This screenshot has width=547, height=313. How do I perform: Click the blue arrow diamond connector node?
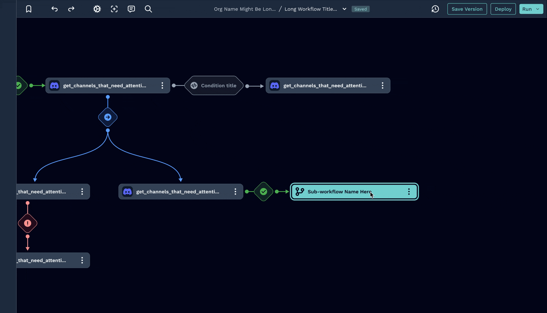tap(108, 117)
